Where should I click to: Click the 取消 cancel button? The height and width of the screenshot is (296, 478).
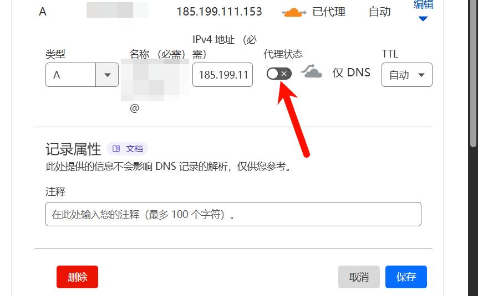(x=359, y=277)
